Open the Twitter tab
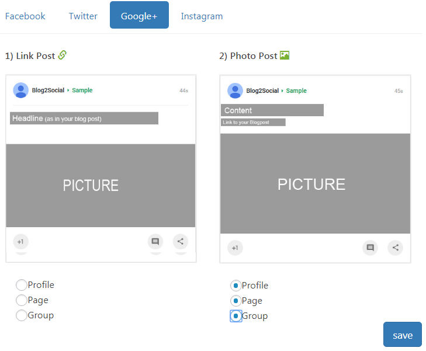Screen dimensions: 426x351 click(x=83, y=16)
